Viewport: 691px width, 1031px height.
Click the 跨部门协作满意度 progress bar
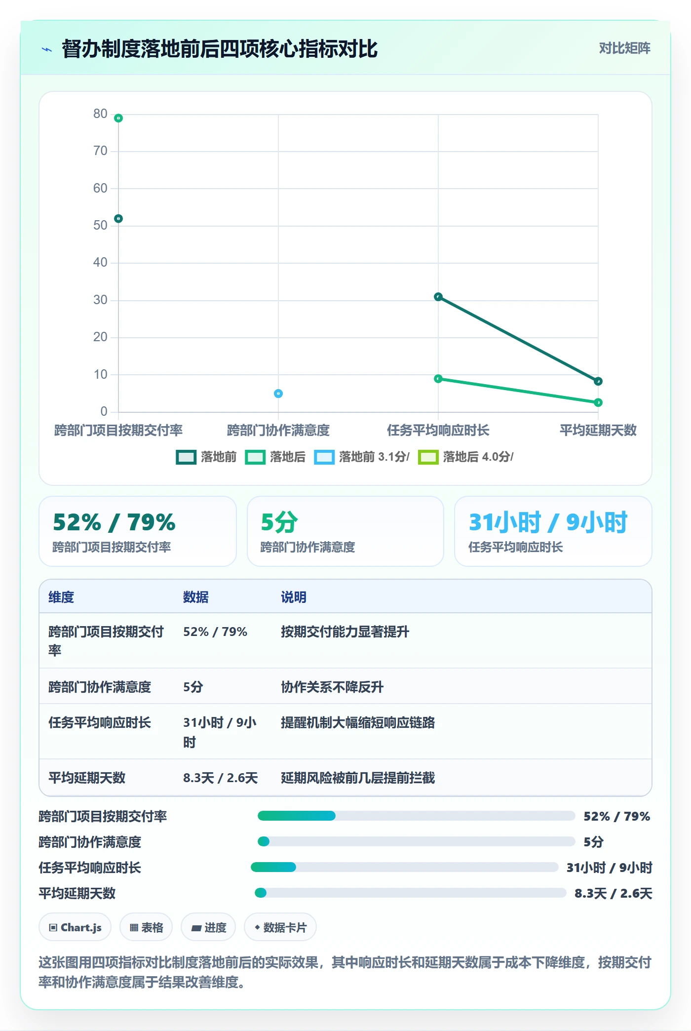(417, 841)
